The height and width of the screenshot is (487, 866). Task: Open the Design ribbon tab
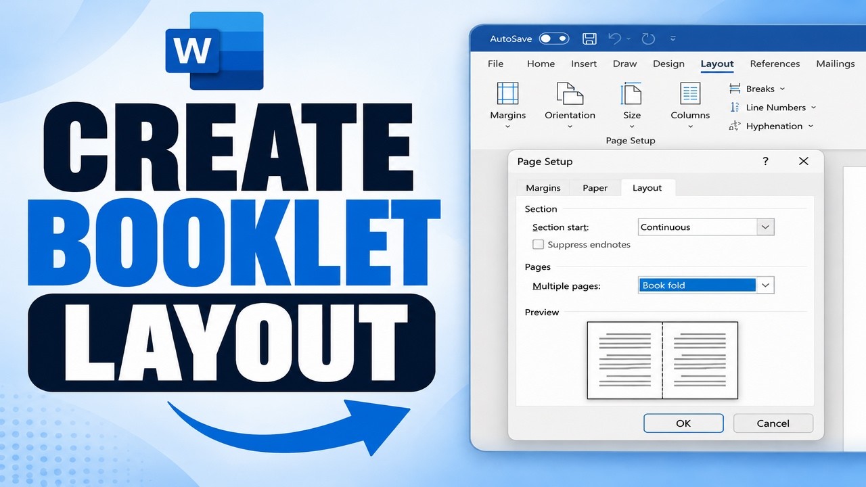tap(668, 64)
